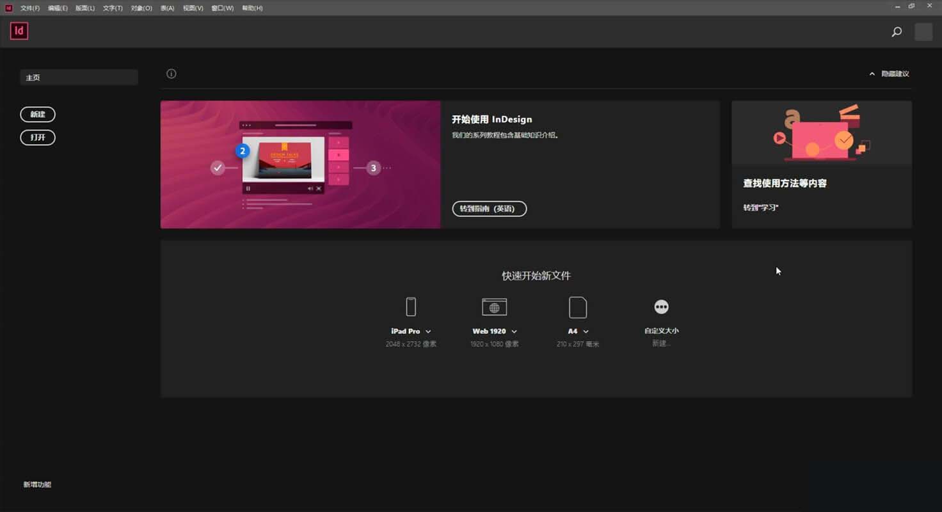Viewport: 942px width, 512px height.
Task: Select the Web 1920 browser icon
Action: (x=494, y=307)
